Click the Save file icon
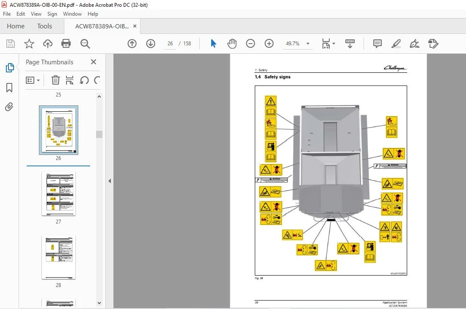Screen dimensions: 466x309 tap(11, 44)
